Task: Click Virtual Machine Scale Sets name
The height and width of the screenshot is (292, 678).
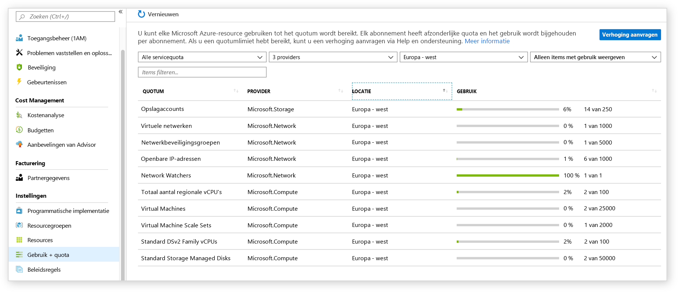Action: coord(176,225)
